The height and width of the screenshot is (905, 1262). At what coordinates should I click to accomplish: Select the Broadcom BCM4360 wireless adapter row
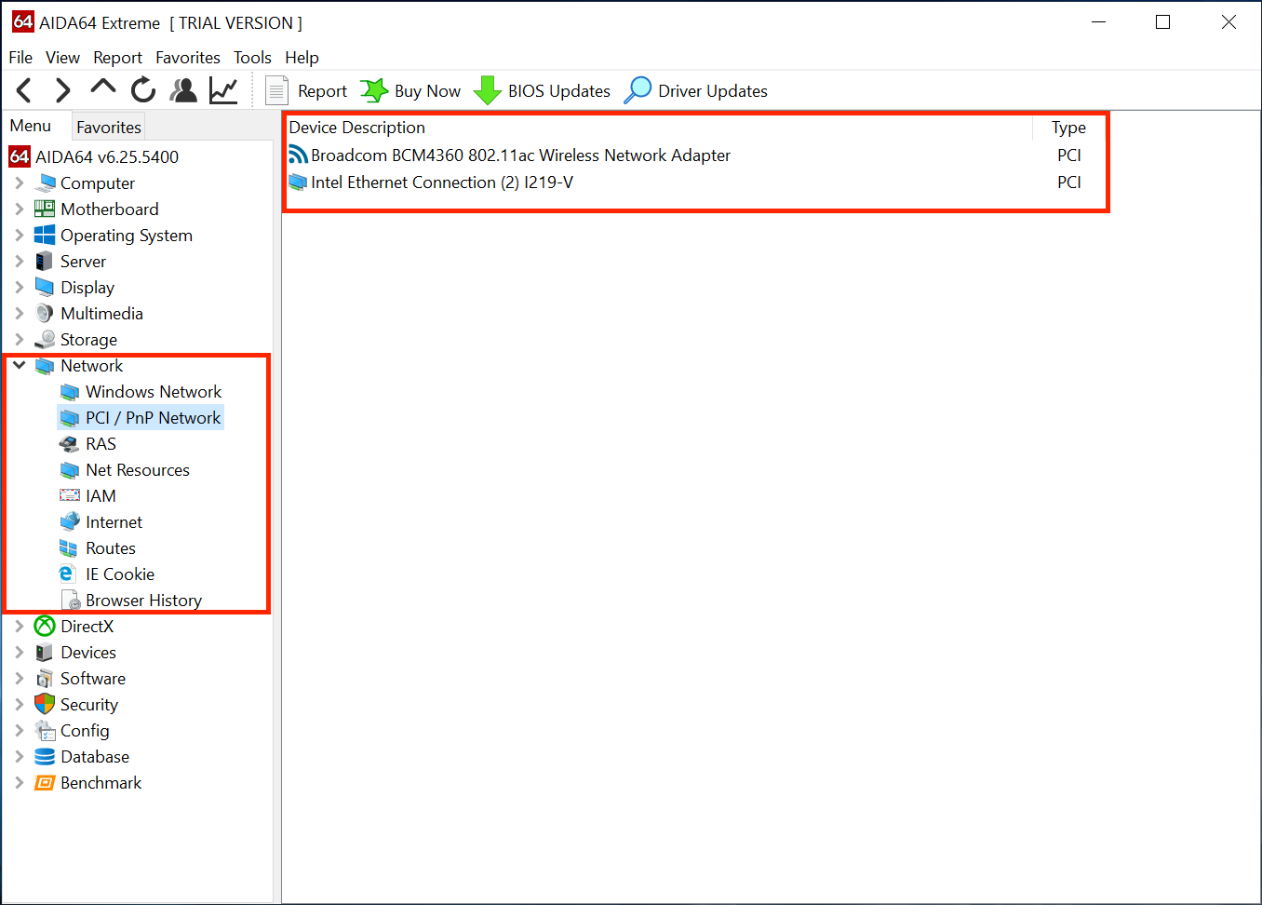pyautogui.click(x=520, y=155)
